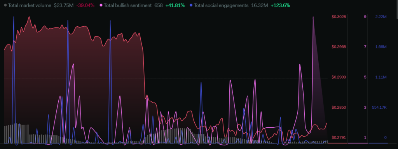Click the '0' engagements axis label
This screenshot has width=398, height=149.
coord(385,138)
